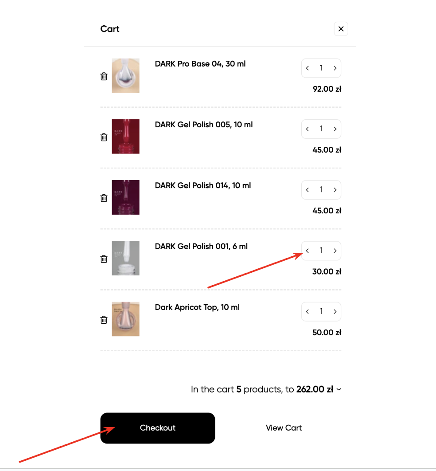The height and width of the screenshot is (471, 436).
Task: Delete DARK Gel Polish 001 item
Action: (104, 259)
